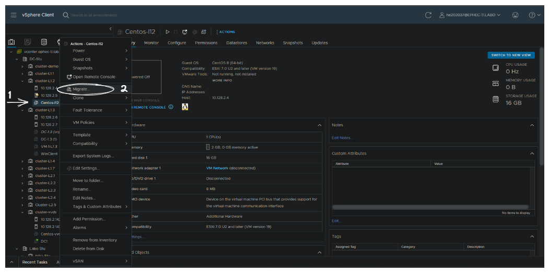Click the MORE INFO link
This screenshot has width=549, height=273.
point(222,80)
